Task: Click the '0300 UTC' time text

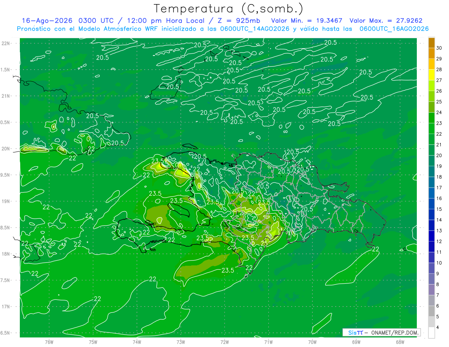Action: pyautogui.click(x=98, y=21)
